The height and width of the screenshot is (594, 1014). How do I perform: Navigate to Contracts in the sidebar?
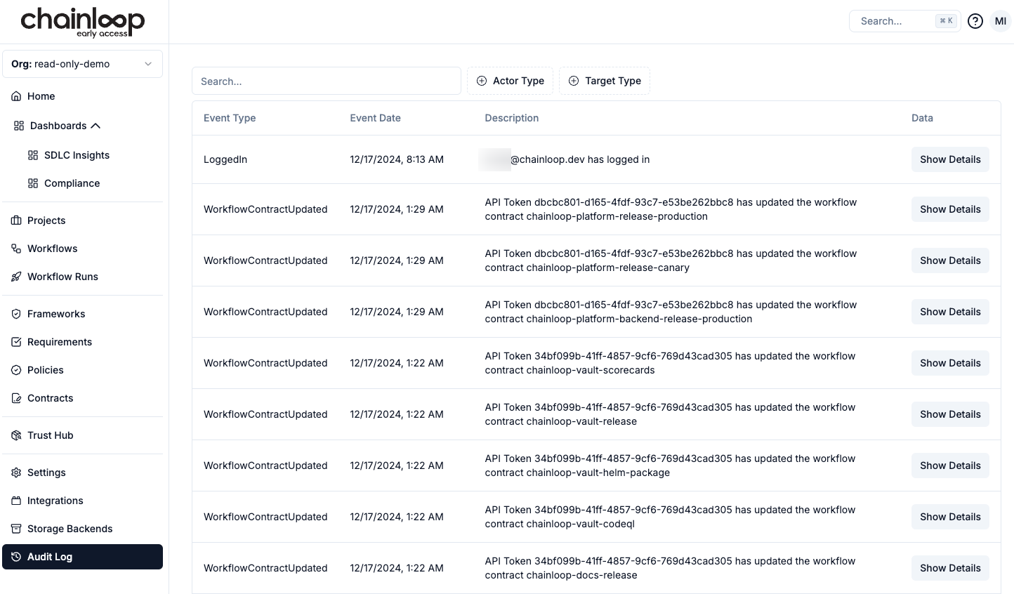click(50, 398)
